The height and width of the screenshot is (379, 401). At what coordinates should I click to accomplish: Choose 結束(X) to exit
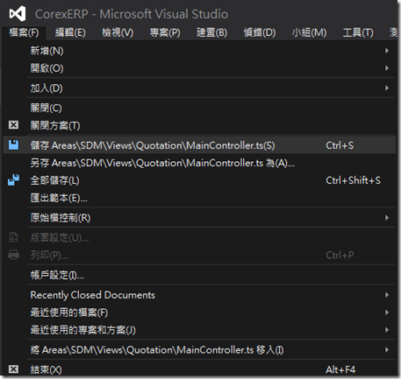tap(199, 369)
